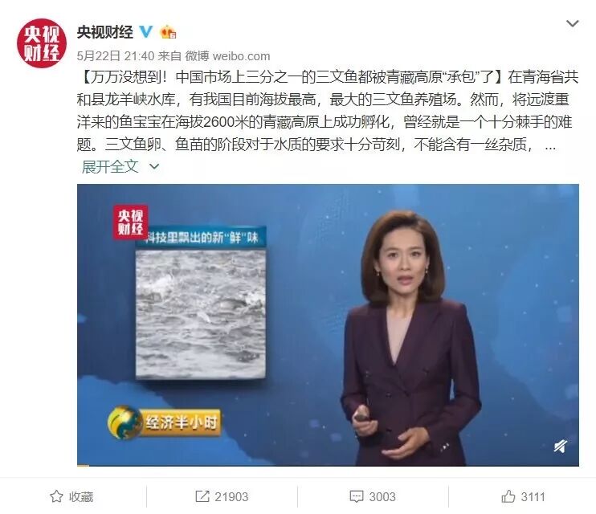This screenshot has height=514, width=596.
Task: Open reposts count 21903
Action: coord(231,496)
